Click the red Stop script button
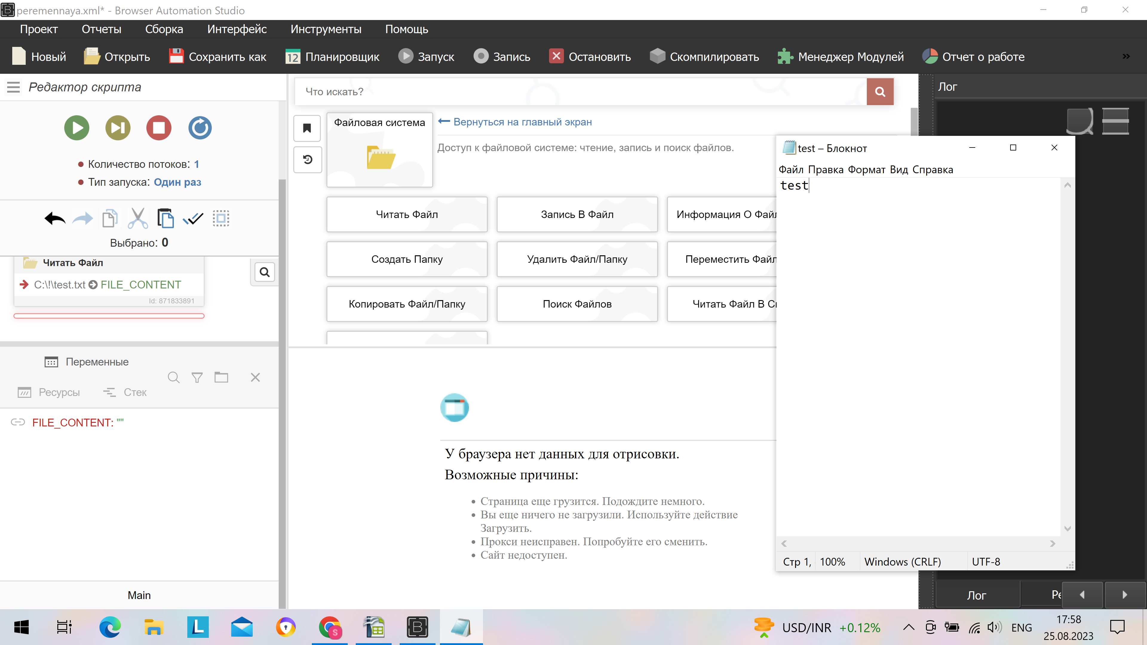This screenshot has height=645, width=1147. (x=159, y=128)
